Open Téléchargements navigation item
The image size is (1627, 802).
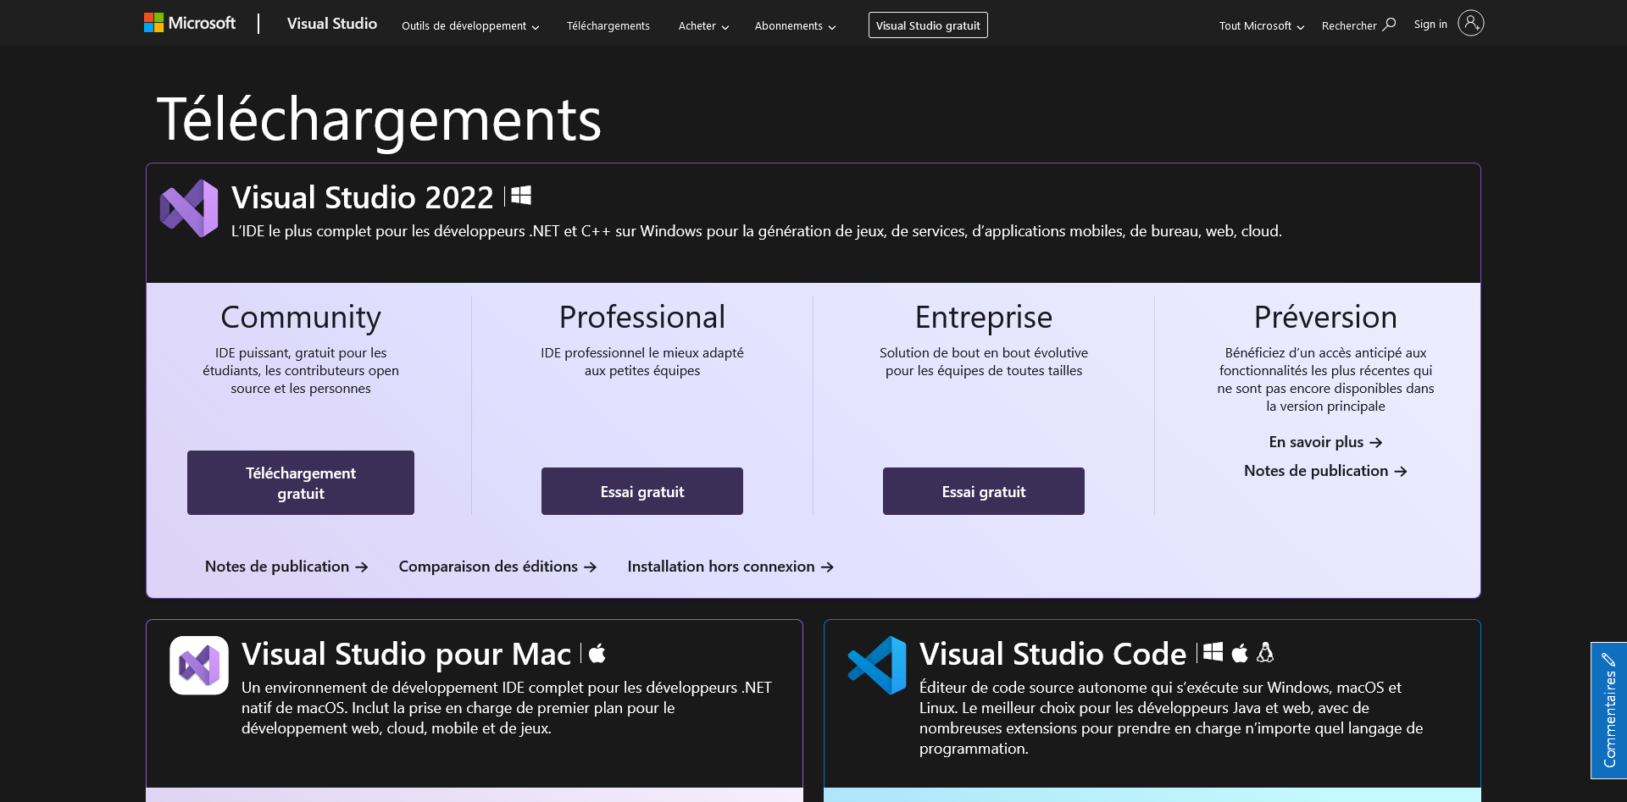tap(608, 26)
